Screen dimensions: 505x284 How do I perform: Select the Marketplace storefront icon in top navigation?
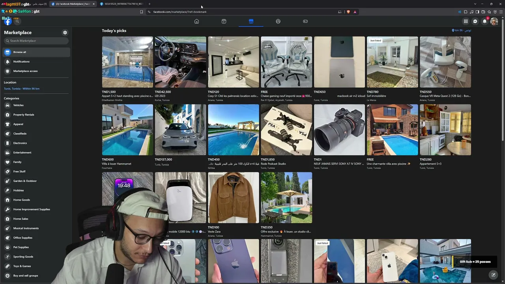[251, 21]
